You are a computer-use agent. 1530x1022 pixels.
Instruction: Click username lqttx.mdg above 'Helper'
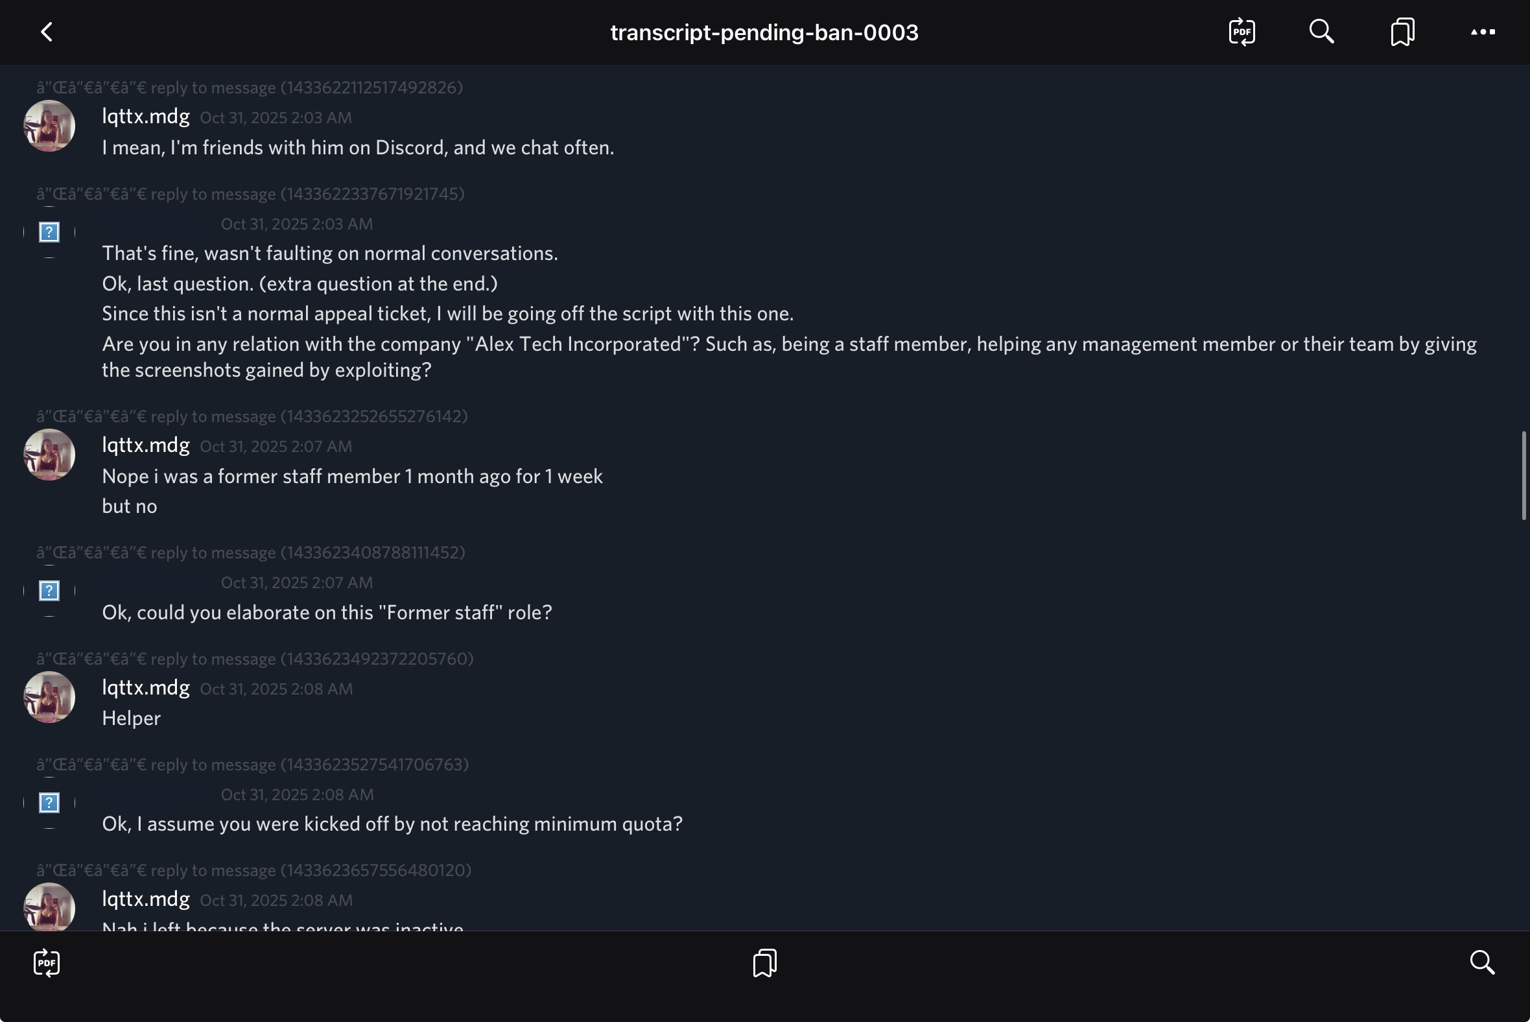pyautogui.click(x=146, y=687)
